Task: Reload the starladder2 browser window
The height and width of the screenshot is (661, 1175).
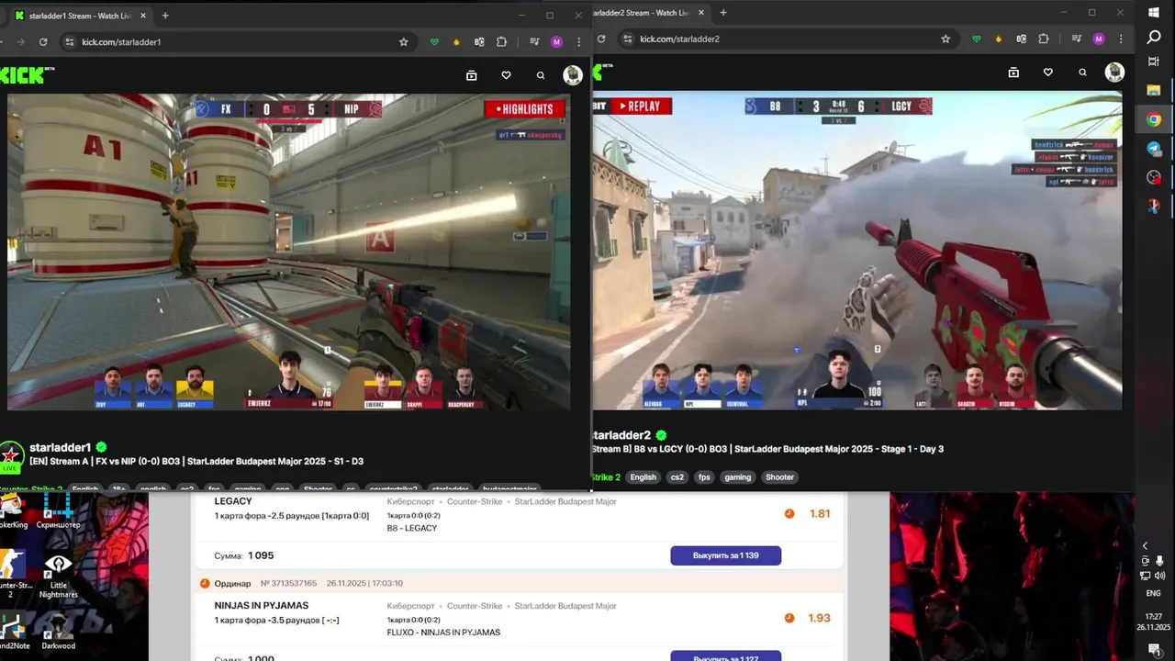Action: (601, 39)
